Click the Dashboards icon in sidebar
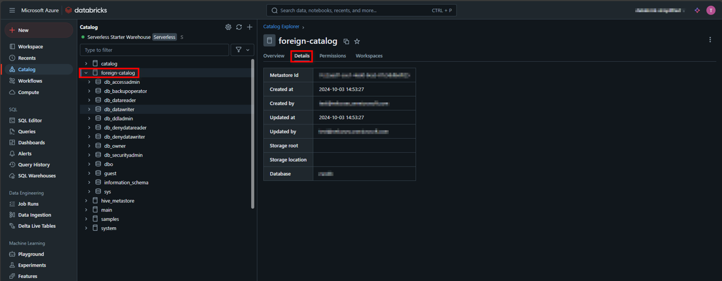Viewport: 722px width, 281px height. (x=12, y=142)
